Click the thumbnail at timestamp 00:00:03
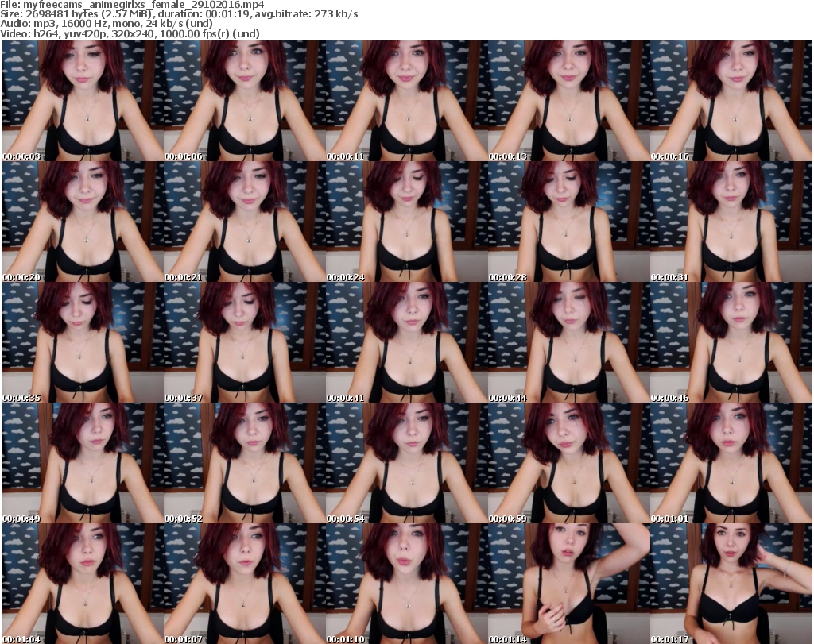814x644 pixels. tap(82, 101)
